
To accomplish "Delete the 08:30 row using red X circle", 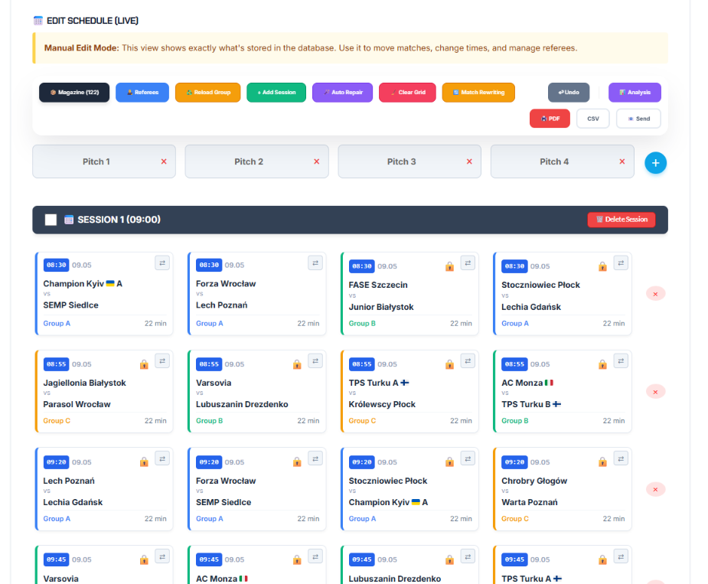I will (655, 294).
